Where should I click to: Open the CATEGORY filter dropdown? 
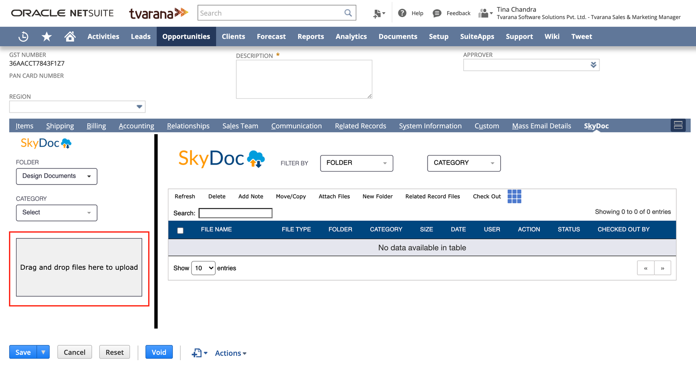[x=464, y=163]
